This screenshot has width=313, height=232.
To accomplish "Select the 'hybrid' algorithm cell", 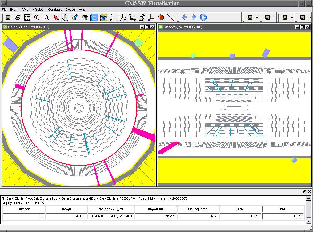I will 156,216.
